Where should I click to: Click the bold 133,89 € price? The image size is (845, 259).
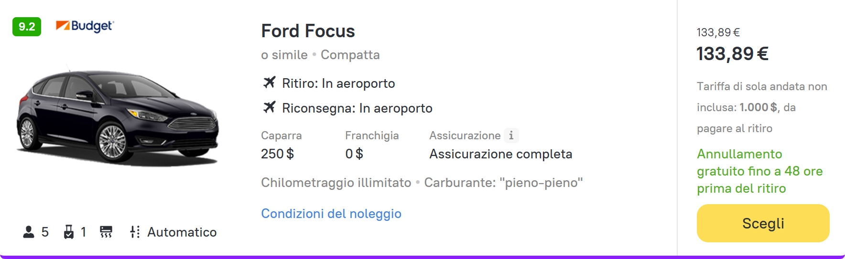point(732,54)
